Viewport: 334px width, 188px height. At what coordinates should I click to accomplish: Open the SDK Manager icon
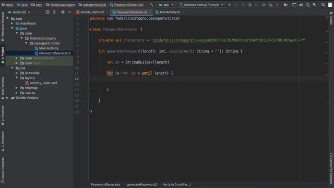point(314,5)
